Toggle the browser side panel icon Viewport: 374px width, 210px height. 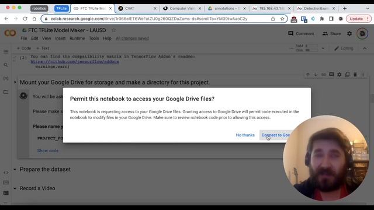pos(331,19)
